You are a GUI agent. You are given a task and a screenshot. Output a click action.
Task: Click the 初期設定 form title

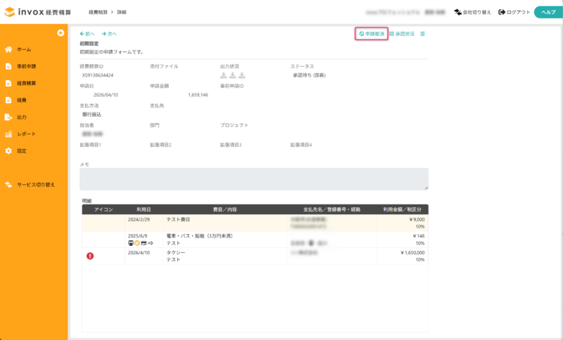(x=89, y=44)
